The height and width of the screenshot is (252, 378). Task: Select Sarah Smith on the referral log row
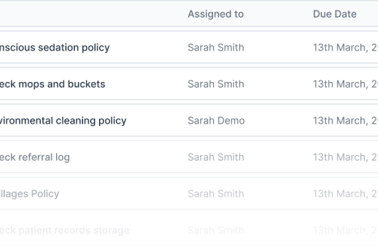(x=216, y=157)
